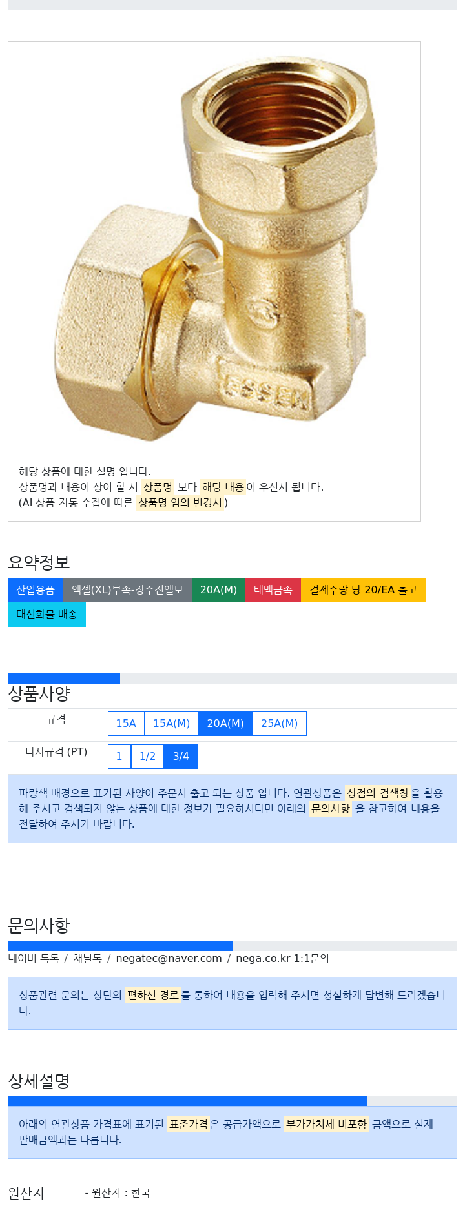Select thread size 1/2
This screenshot has width=465, height=1206.
(147, 757)
